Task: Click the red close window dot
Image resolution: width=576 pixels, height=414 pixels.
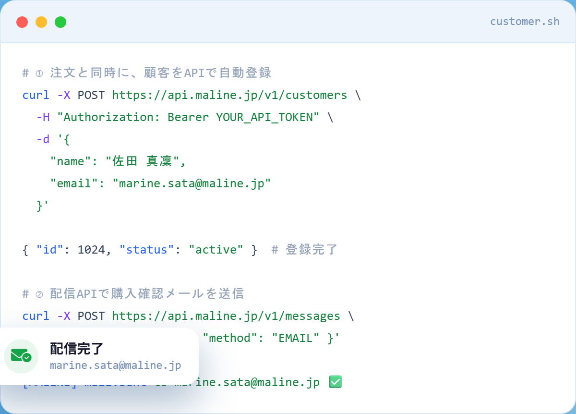Action: (22, 22)
